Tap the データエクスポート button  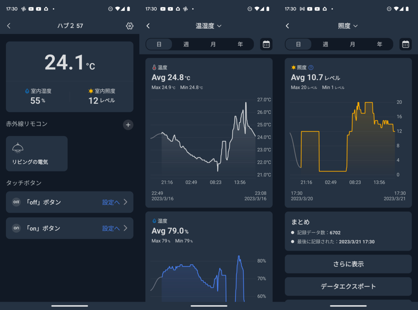coord(348,286)
